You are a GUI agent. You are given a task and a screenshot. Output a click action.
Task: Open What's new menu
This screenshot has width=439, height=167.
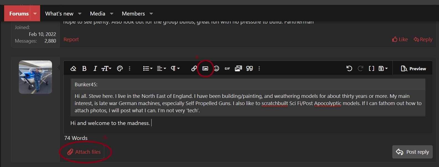click(x=59, y=14)
